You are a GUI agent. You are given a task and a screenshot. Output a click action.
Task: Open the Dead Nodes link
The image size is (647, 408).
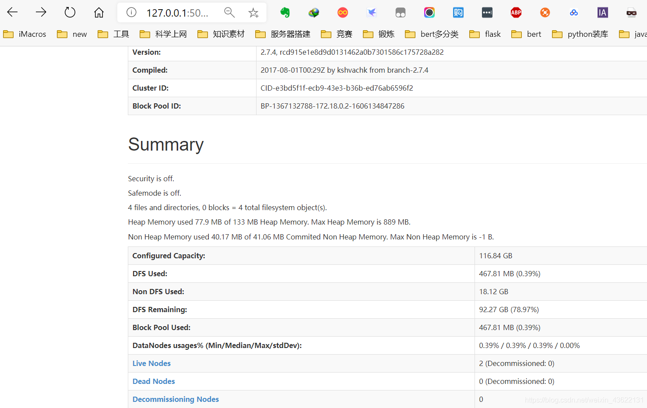pyautogui.click(x=154, y=381)
